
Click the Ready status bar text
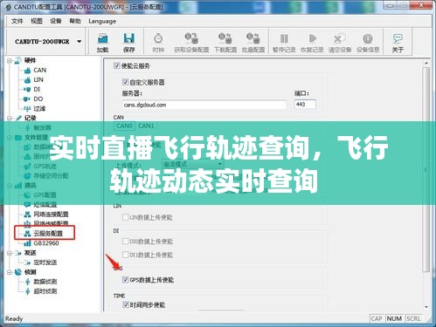click(14, 318)
